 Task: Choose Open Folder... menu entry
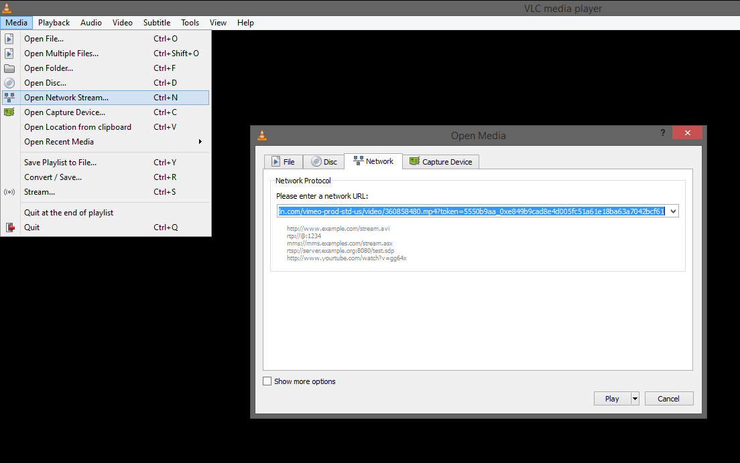pyautogui.click(x=106, y=68)
